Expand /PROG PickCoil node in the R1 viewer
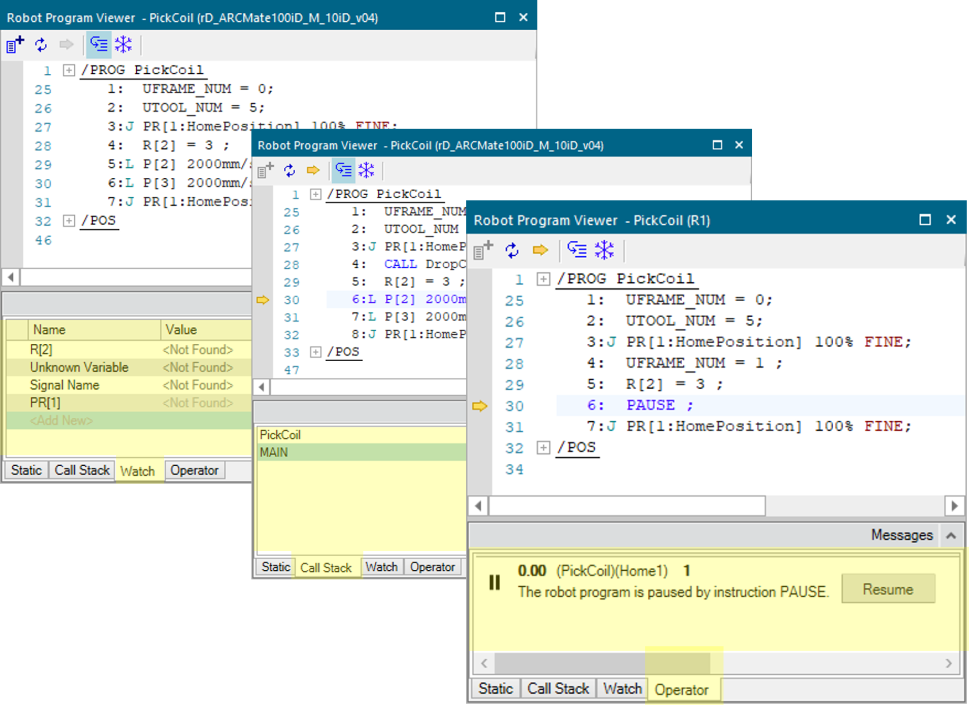Viewport: 969px width, 705px height. (x=543, y=279)
